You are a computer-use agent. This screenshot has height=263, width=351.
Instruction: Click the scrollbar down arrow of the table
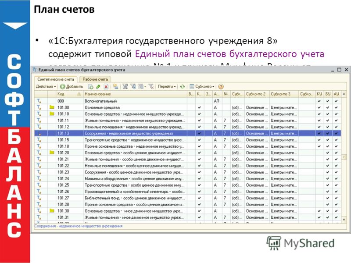click(344, 220)
